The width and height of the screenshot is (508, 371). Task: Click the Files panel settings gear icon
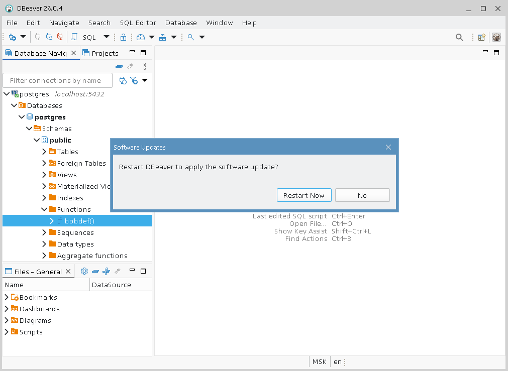click(x=84, y=271)
